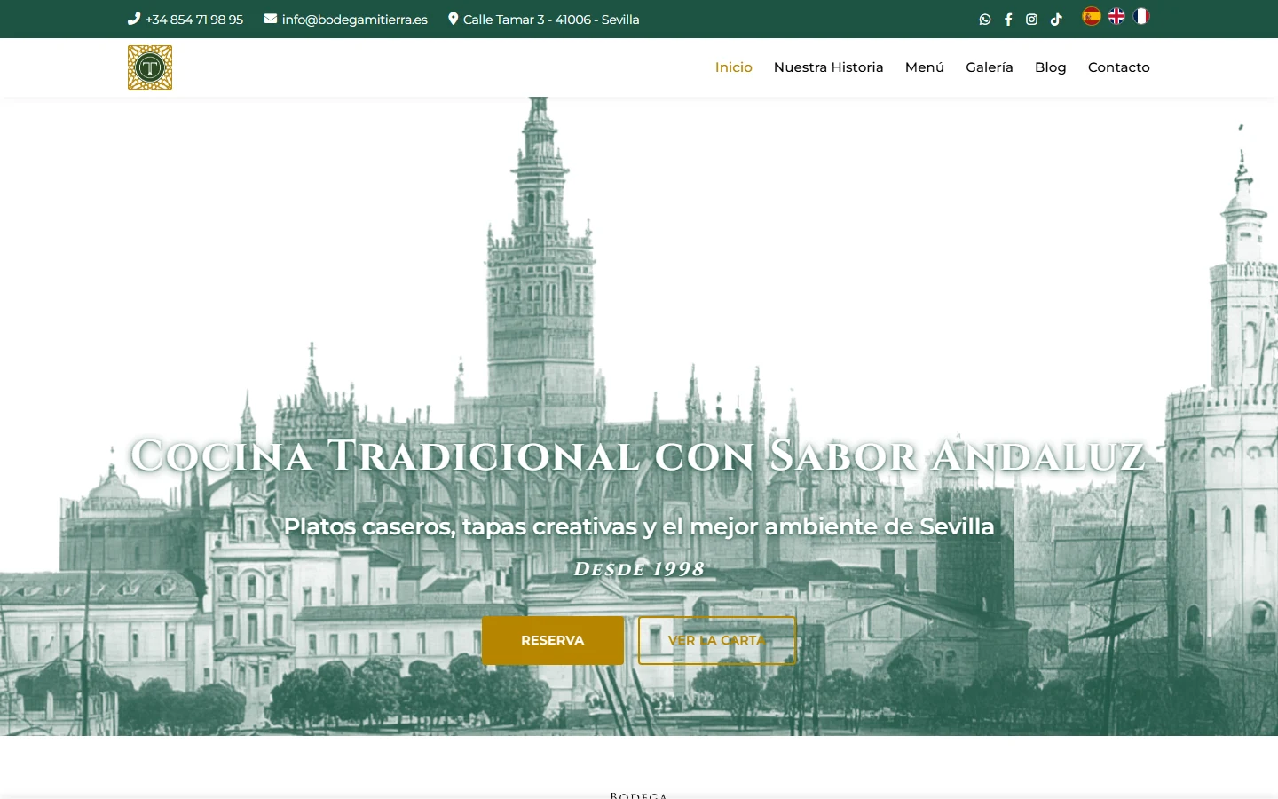Open the TikTok icon link
This screenshot has width=1278, height=799.
[1056, 20]
